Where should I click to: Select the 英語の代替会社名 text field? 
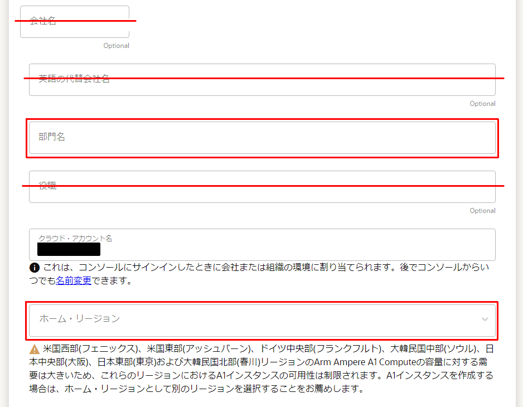point(262,80)
